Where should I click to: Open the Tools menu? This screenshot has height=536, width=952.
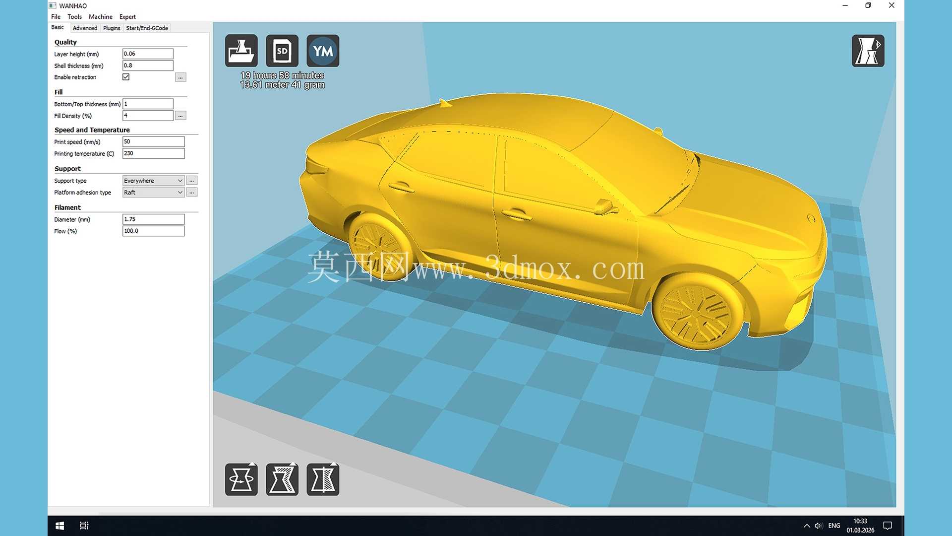(x=75, y=16)
